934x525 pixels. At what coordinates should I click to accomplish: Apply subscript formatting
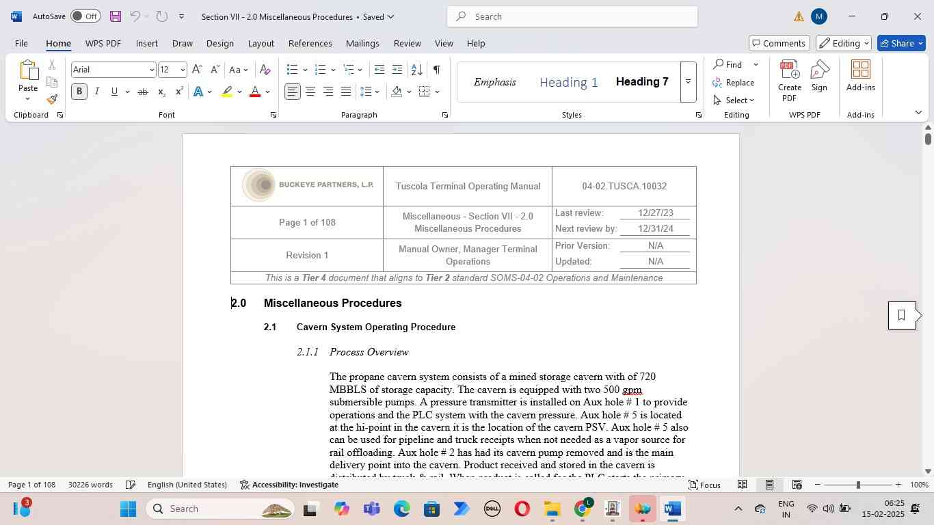coord(161,92)
